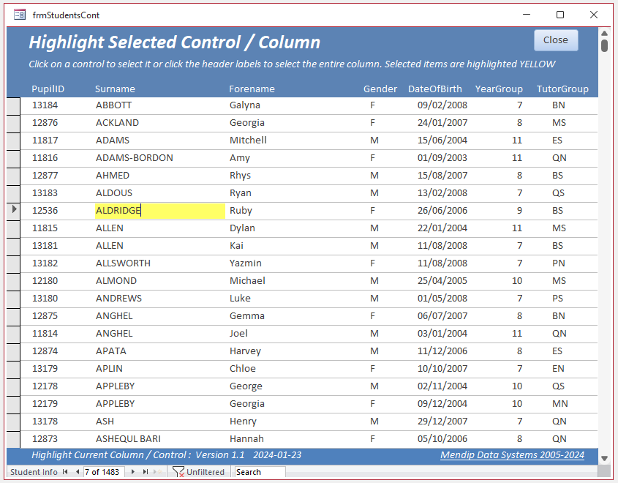Click the vertical scrollbar thumb
Image resolution: width=618 pixels, height=483 pixels.
tap(604, 45)
